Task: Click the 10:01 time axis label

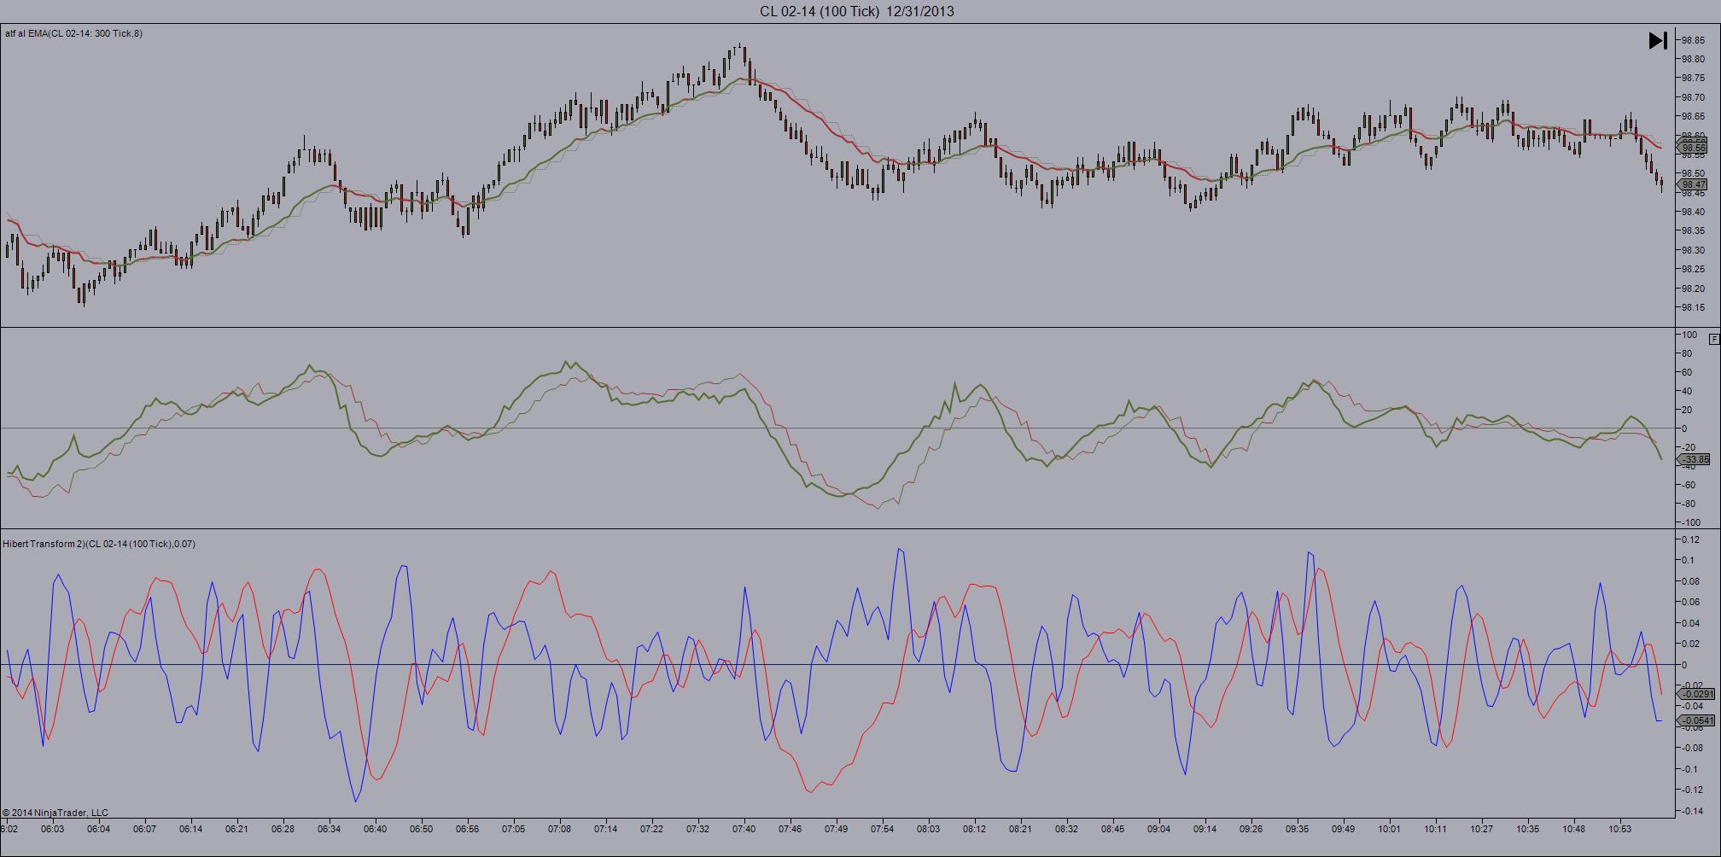Action: coord(1389,829)
